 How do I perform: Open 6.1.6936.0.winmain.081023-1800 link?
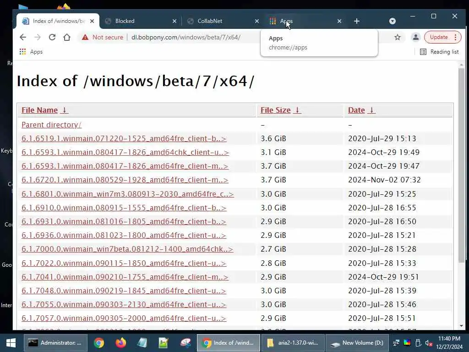click(124, 235)
